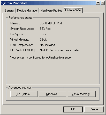Viewport: 106px width, 115px height.
Task: Select the Hardware Profiles tab
Action: click(51, 11)
